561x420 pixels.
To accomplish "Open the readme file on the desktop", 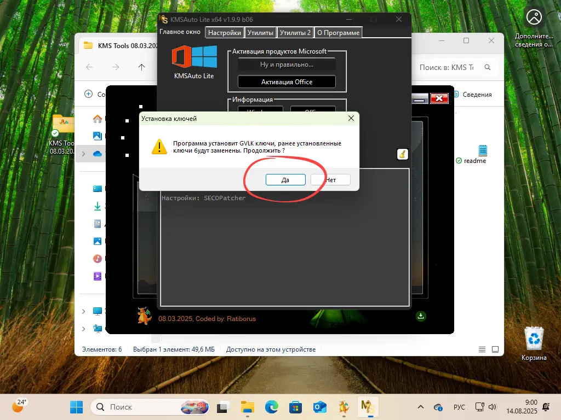I will (x=482, y=149).
